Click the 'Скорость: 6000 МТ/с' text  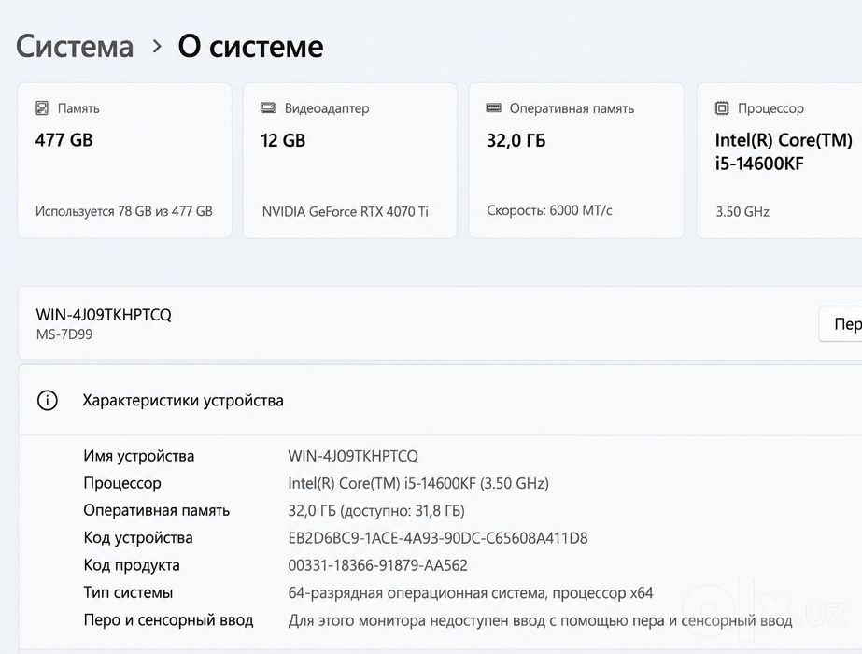click(x=549, y=210)
